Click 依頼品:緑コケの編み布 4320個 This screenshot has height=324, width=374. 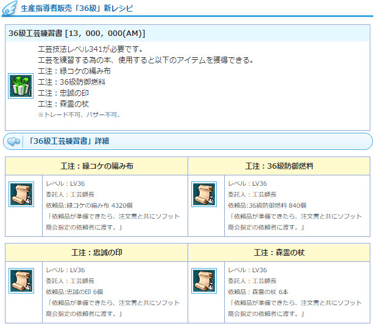click(89, 205)
